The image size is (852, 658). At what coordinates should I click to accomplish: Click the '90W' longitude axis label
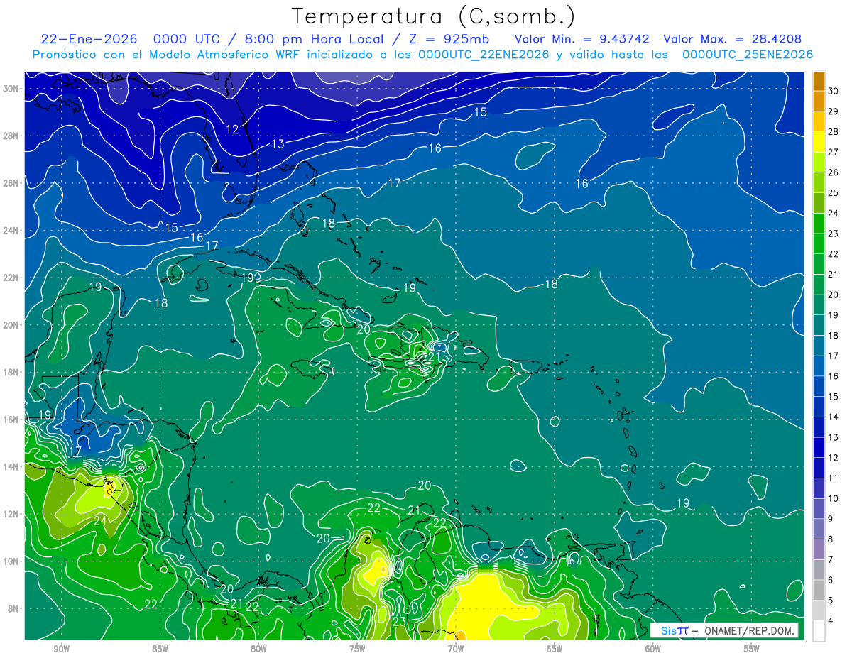point(61,649)
